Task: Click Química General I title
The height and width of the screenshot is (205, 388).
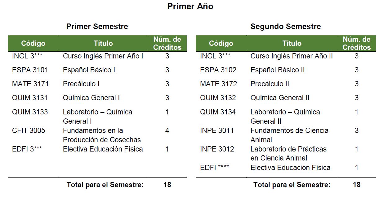Action: (91, 98)
